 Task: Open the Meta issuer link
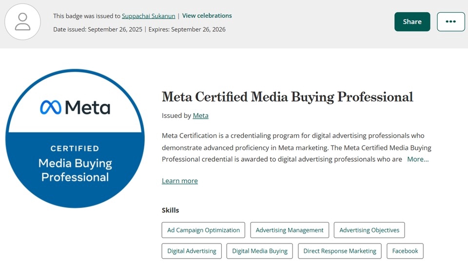(x=200, y=116)
